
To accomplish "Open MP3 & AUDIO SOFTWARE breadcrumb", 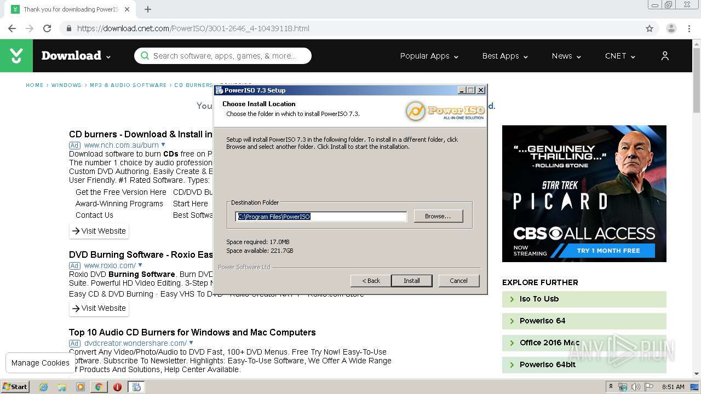I will pos(128,85).
